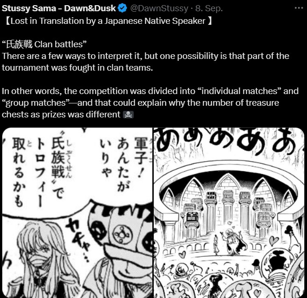Click the heart symbol in right panel
307x298 pixels.
click(x=273, y=240)
